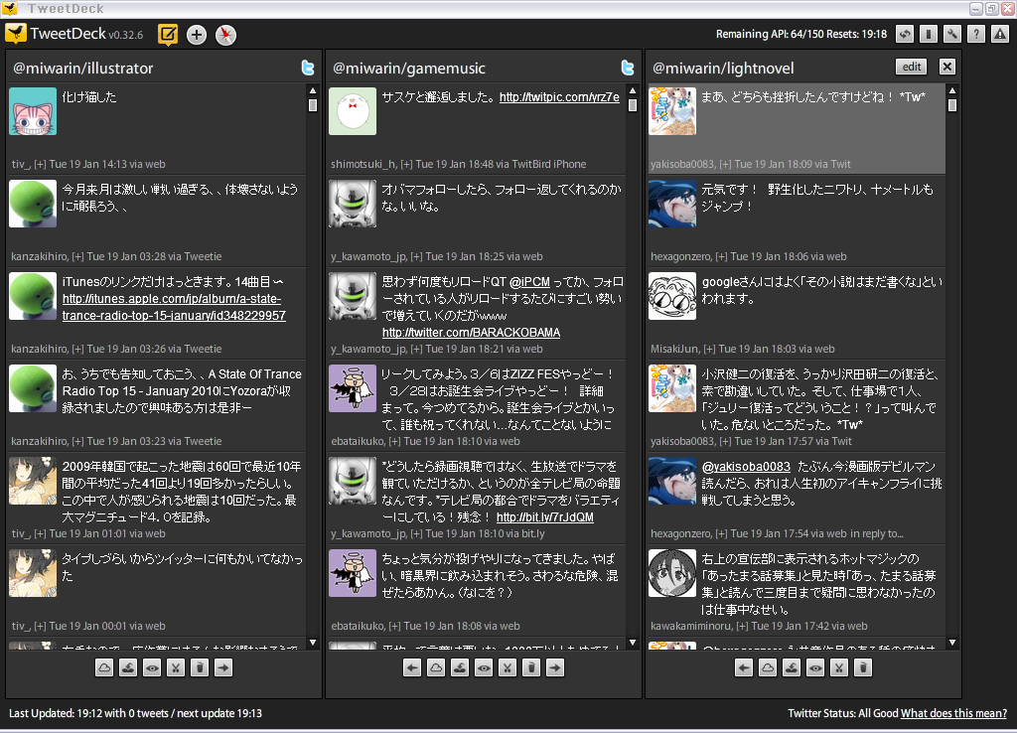
Task: Click shimotsuki_h's avatar in gamemusic column
Action: [x=353, y=111]
